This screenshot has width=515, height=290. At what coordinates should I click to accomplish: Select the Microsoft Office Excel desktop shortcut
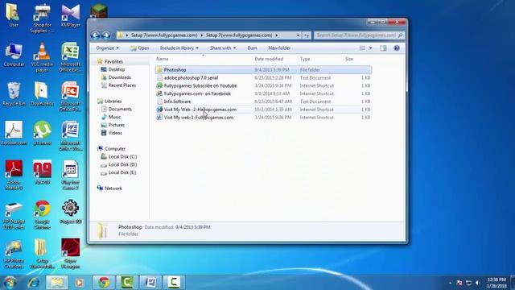coord(70,57)
